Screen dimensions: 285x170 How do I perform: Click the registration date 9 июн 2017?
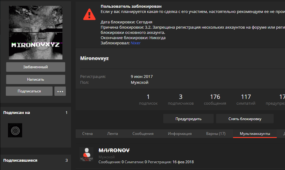point(142,77)
